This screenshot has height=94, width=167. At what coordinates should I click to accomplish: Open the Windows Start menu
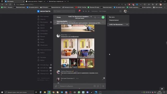pyautogui.click(x=2, y=92)
